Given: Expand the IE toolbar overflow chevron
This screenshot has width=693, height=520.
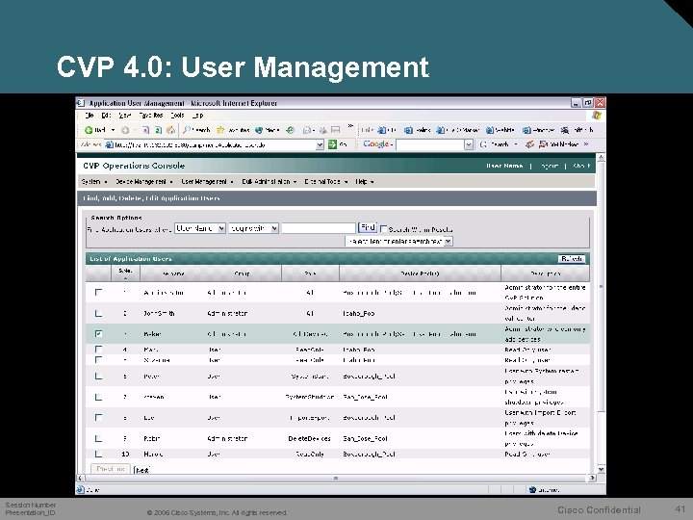Looking at the screenshot, I should [x=350, y=126].
